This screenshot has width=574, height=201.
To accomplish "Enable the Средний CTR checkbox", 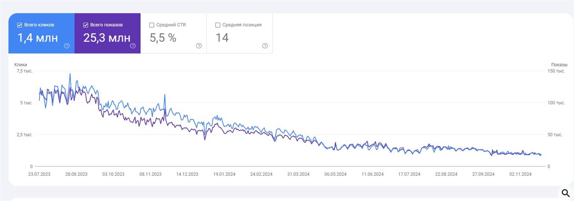I will coord(152,25).
